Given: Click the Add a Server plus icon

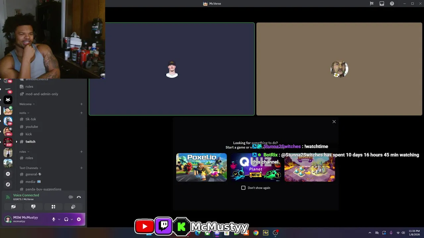Looking at the screenshot, I should pos(8,174).
